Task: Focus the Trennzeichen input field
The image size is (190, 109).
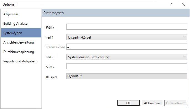Action: [127, 47]
